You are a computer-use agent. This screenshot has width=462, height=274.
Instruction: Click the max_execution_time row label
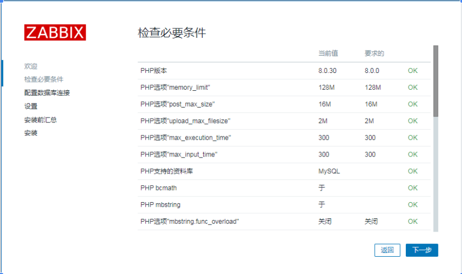(185, 138)
